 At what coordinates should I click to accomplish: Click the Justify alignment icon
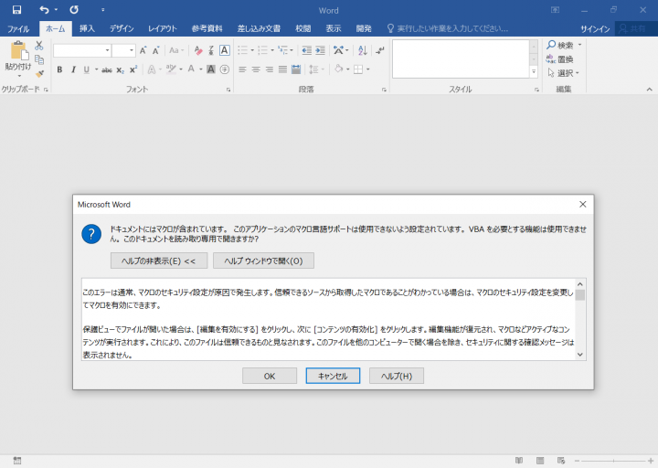[x=282, y=69]
